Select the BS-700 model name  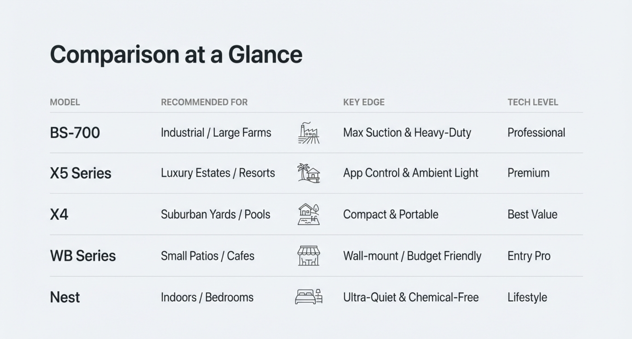click(x=75, y=133)
